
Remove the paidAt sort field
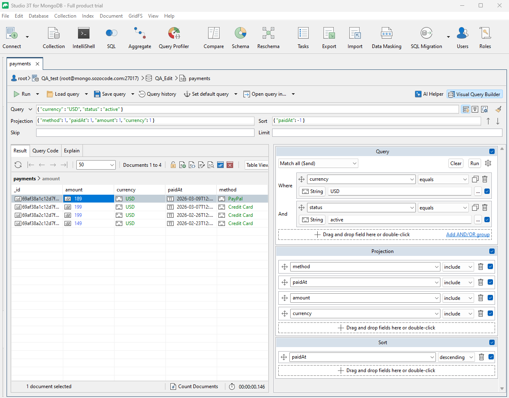481,357
